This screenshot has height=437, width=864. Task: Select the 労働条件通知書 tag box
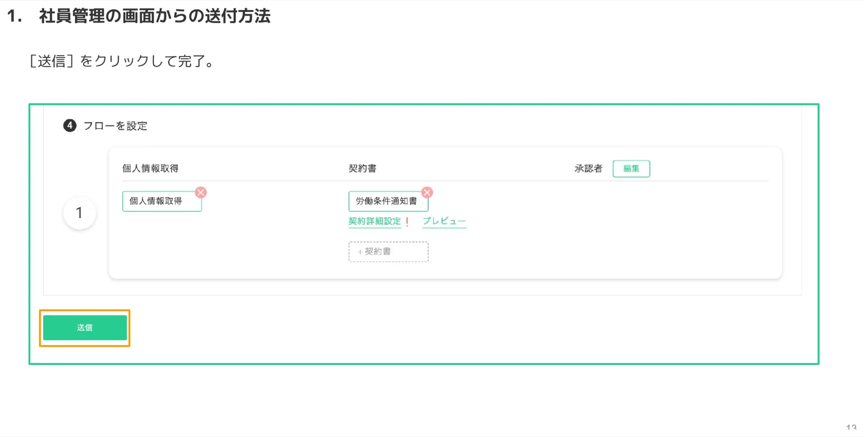[388, 201]
